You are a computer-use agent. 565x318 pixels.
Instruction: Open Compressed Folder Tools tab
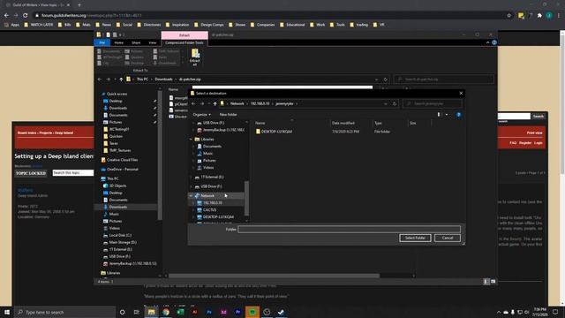click(185, 42)
